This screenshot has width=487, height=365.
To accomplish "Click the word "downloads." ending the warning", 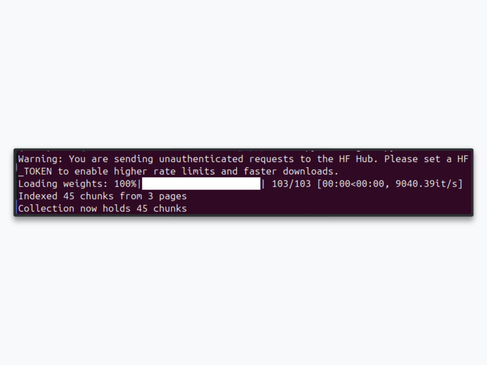I will pos(310,172).
